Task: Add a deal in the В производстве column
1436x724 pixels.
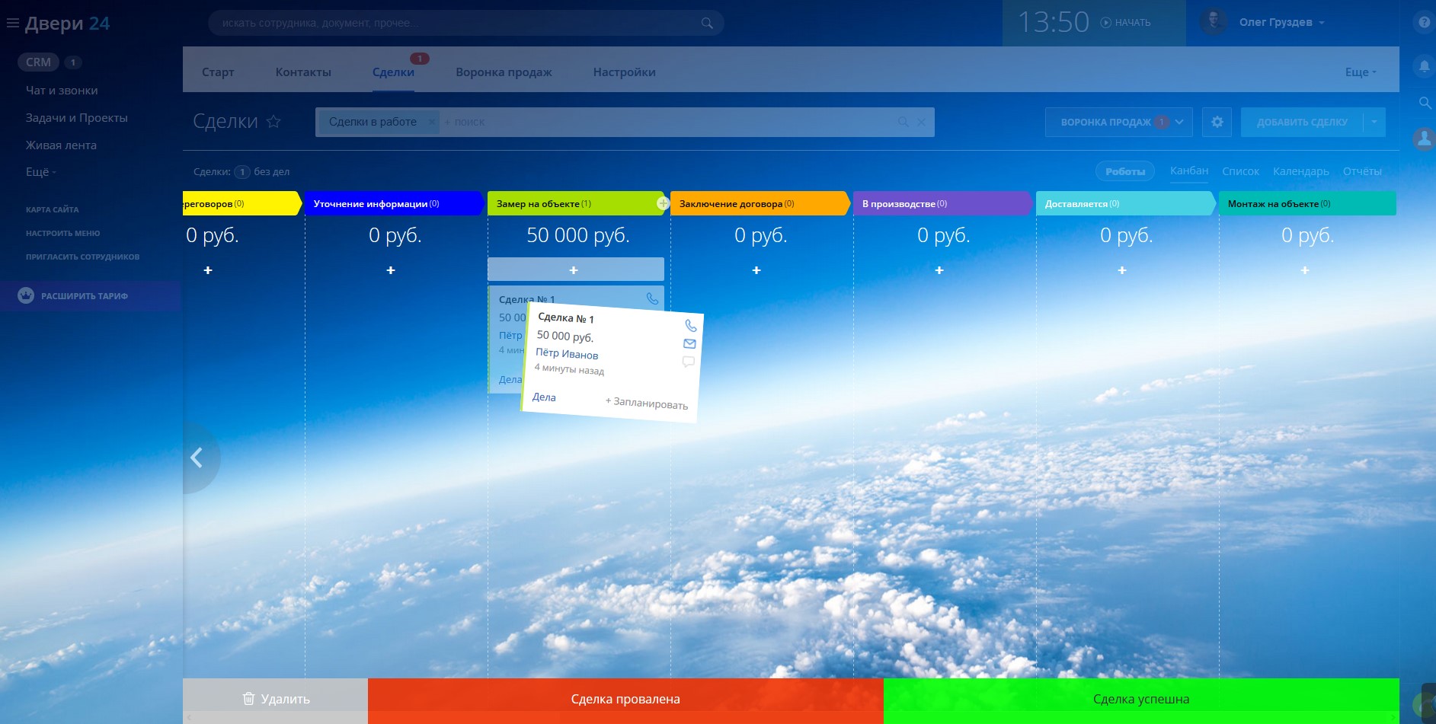Action: click(939, 270)
